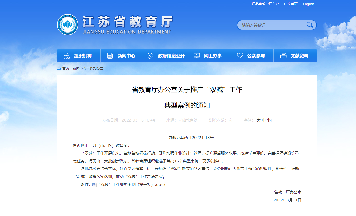This screenshot has height=216, width=356.
Task: Open the 政府信息公开 navigation menu
Action: point(171,56)
